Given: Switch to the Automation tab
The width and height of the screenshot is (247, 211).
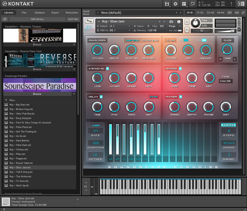Looking at the screenshot, I should (x=72, y=12).
